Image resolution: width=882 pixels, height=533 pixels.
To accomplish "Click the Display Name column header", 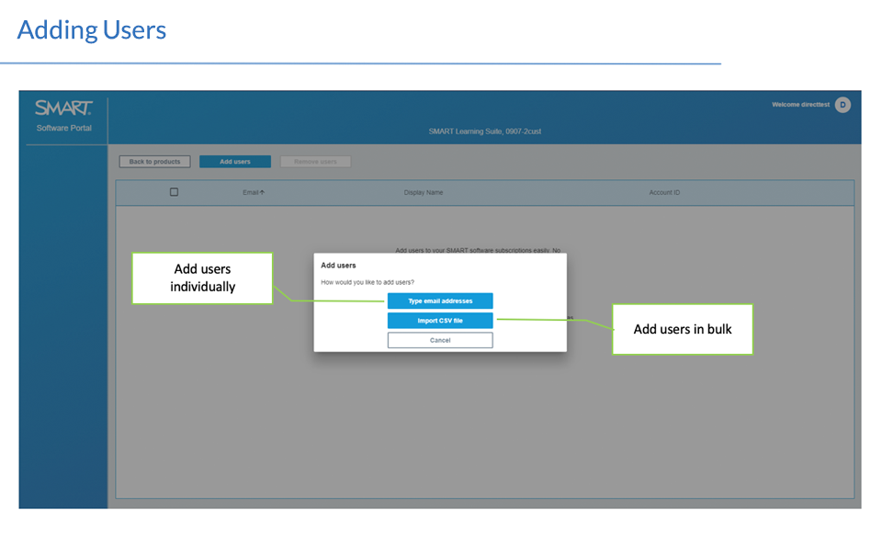I will coord(423,192).
